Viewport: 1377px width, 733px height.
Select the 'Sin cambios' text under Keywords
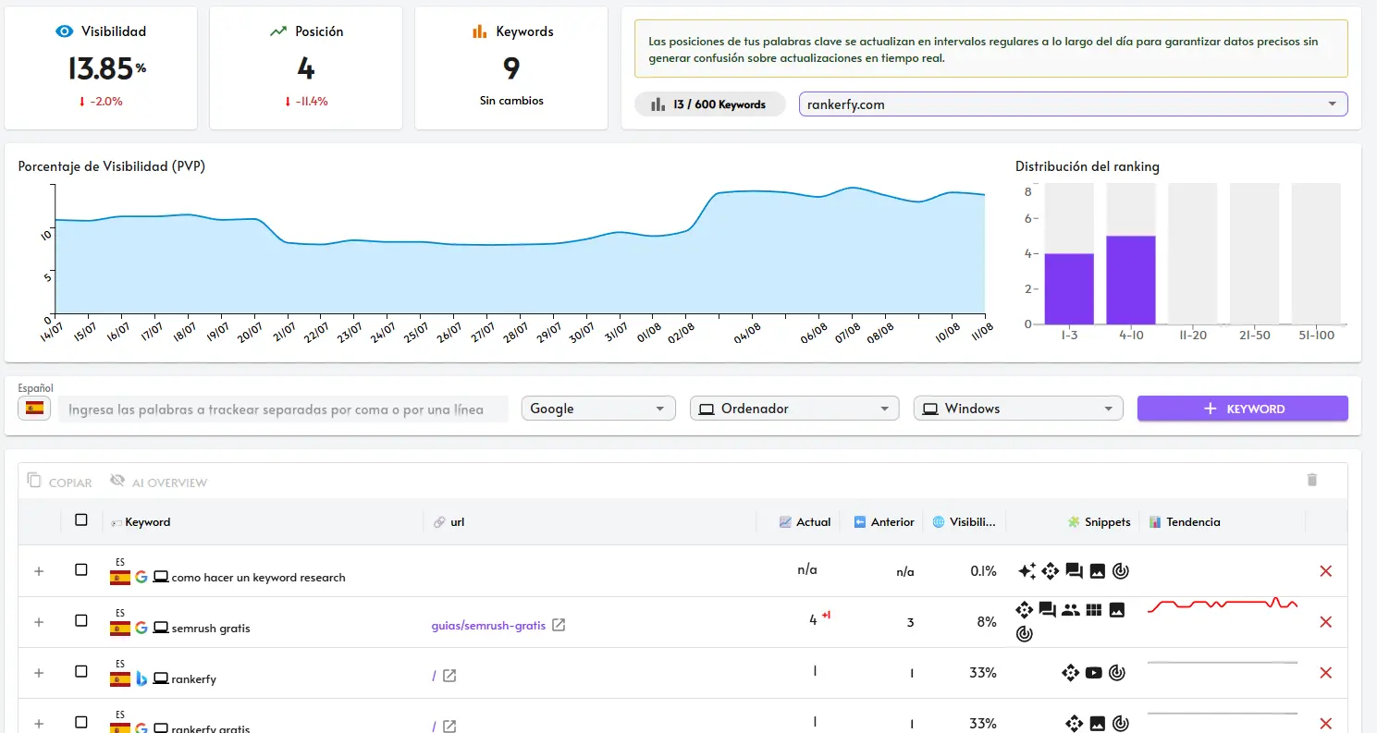(x=511, y=101)
